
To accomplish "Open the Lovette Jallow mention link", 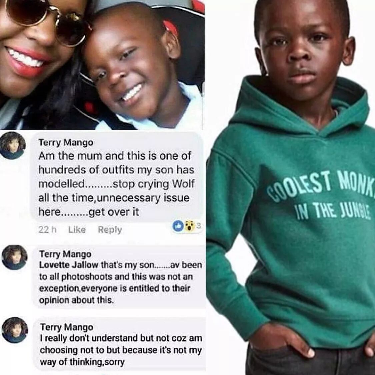I will click(69, 265).
